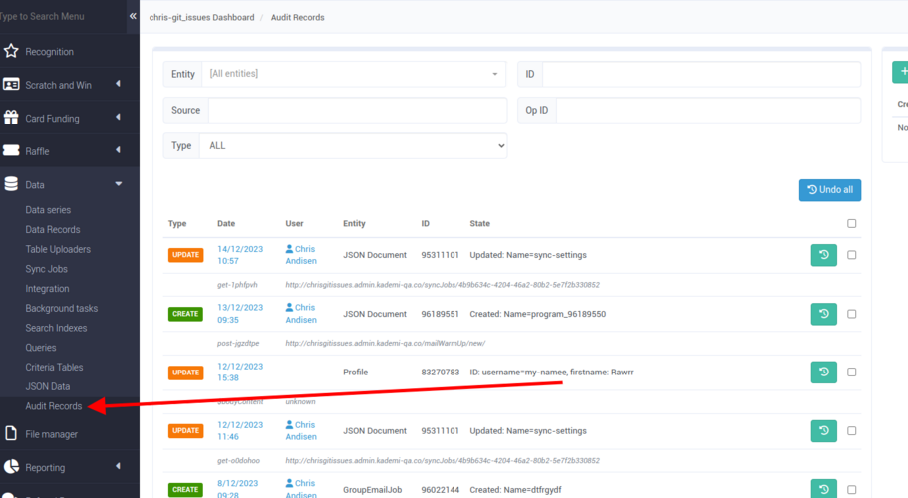Collapse the sidebar with the double-chevron icon

[x=133, y=16]
